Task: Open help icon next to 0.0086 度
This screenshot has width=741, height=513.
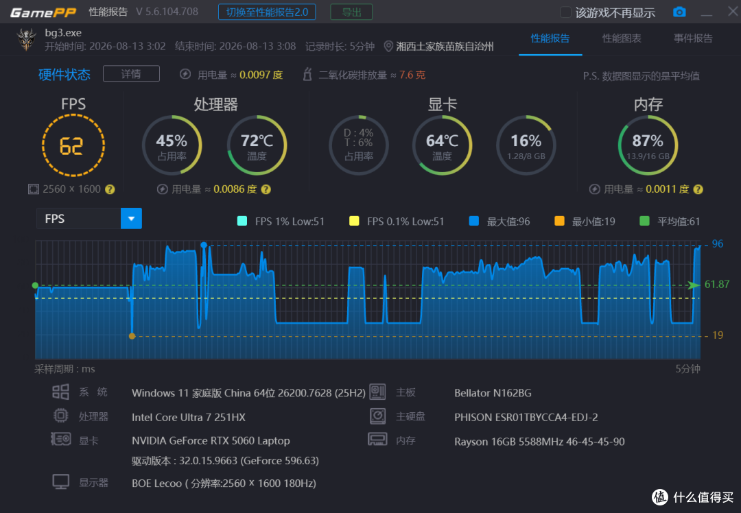Action: [266, 189]
